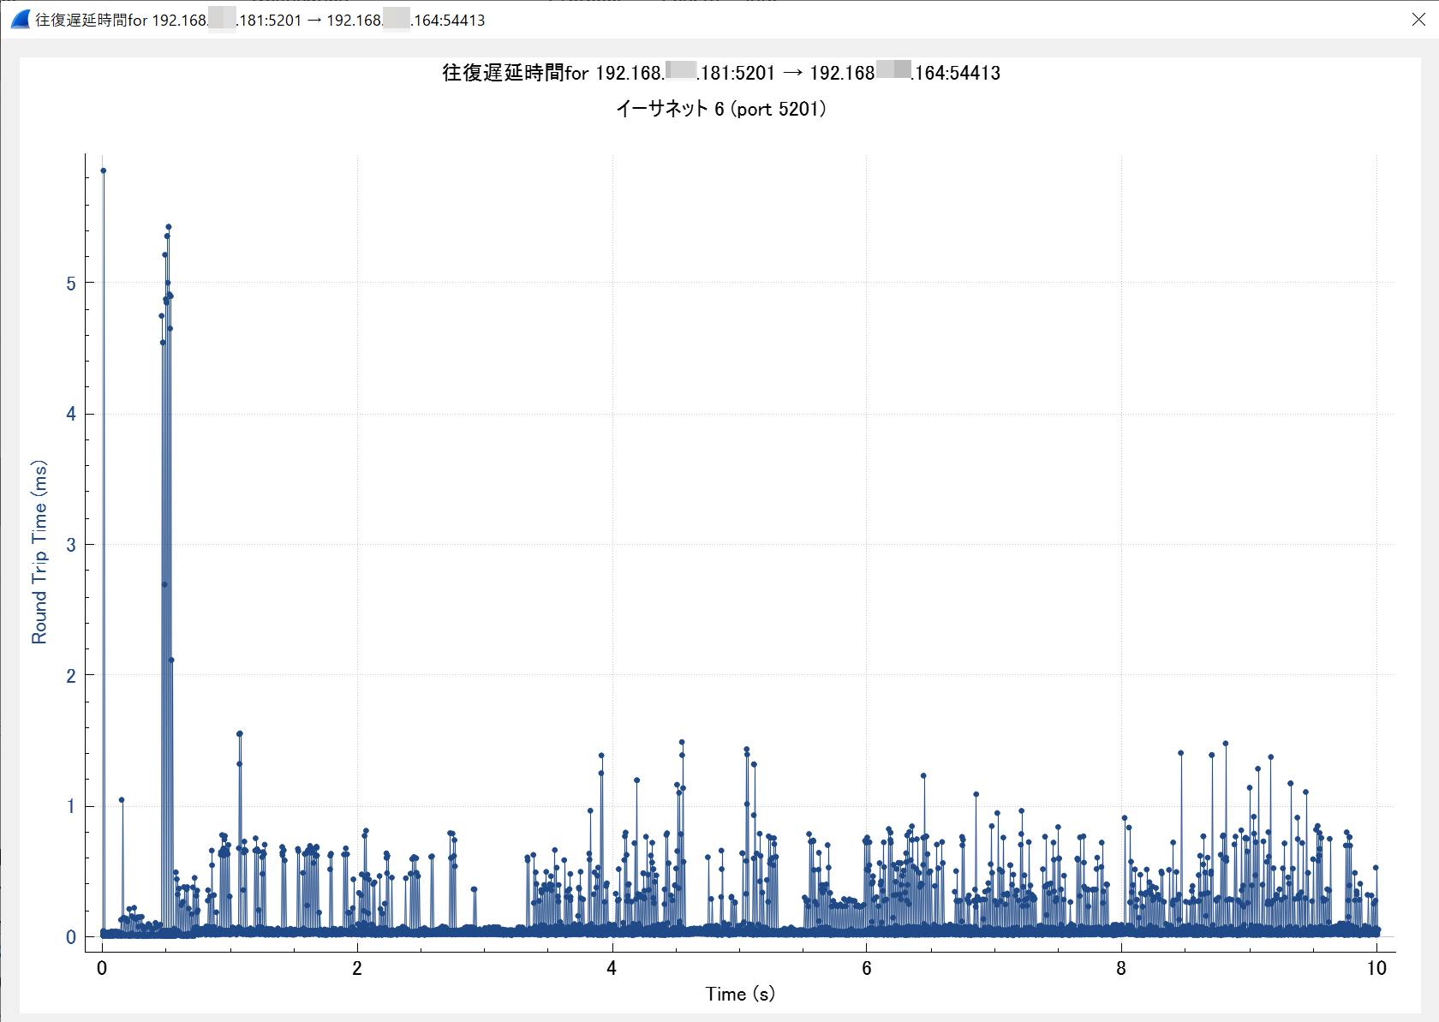Select the peak data point near 5.4 ms
This screenshot has height=1022, width=1439.
tap(169, 227)
